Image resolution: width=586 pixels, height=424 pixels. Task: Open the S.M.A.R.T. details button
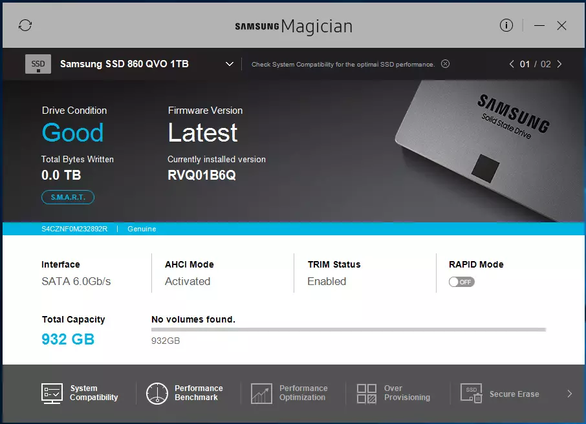68,197
